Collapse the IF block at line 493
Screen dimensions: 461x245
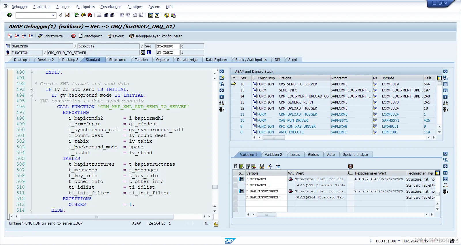pos(31,89)
